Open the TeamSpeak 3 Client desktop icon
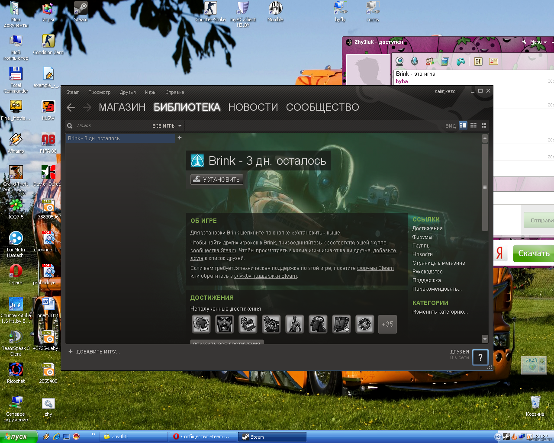The height and width of the screenshot is (443, 554). tap(16, 343)
